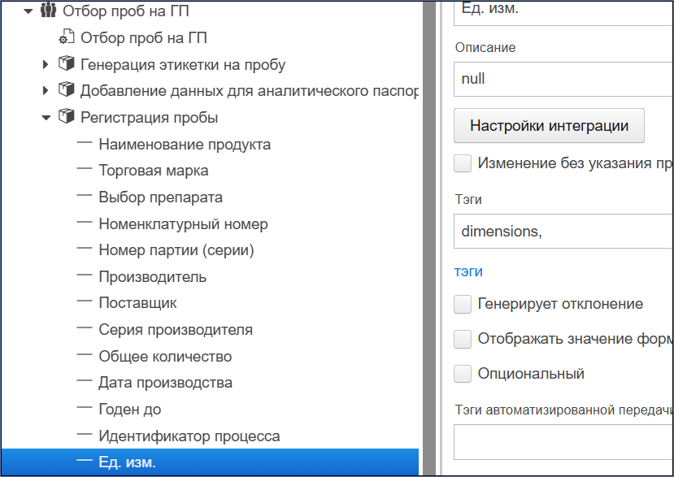Select Идентификатор процесса item
The height and width of the screenshot is (477, 674).
(189, 436)
